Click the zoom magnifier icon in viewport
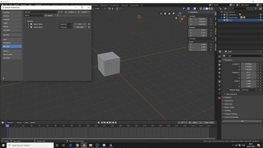Screen dimensions: 263x148 [173, 14]
